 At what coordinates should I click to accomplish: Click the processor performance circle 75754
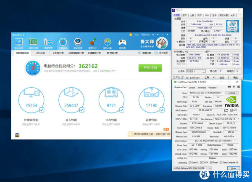pyautogui.click(x=31, y=100)
